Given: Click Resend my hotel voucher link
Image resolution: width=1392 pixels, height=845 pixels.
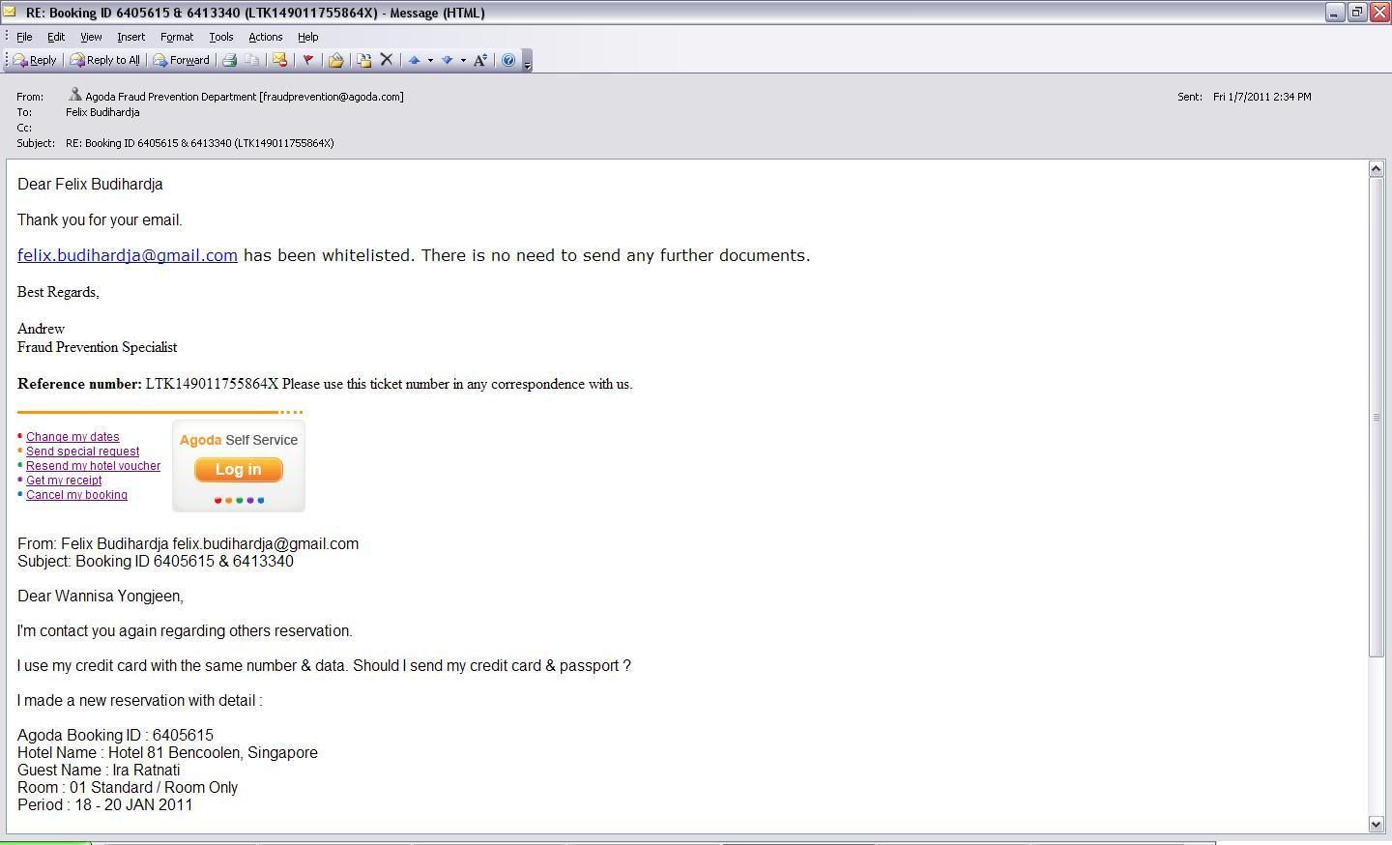Looking at the screenshot, I should 93,466.
